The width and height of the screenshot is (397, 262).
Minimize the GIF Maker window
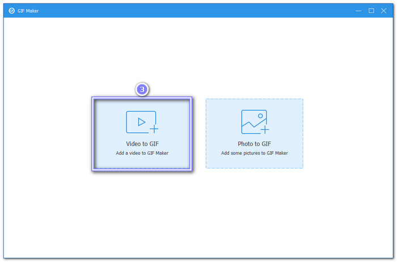pyautogui.click(x=358, y=11)
